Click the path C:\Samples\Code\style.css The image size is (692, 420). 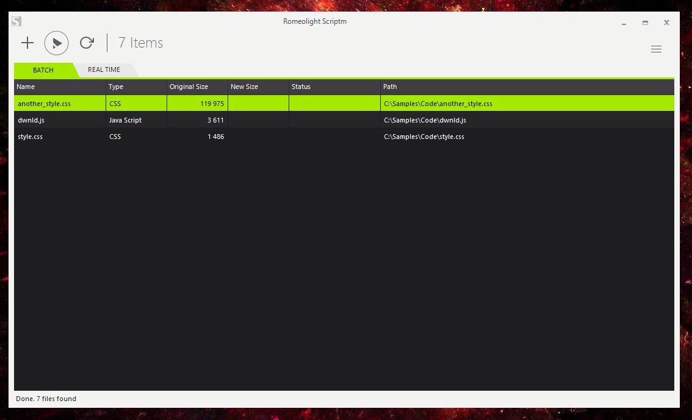(423, 137)
